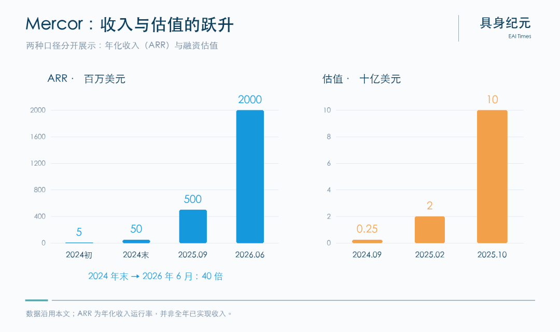560x332 pixels.
Task: Click the gray "2" y-axis tick of valuation chart
Action: tap(329, 216)
